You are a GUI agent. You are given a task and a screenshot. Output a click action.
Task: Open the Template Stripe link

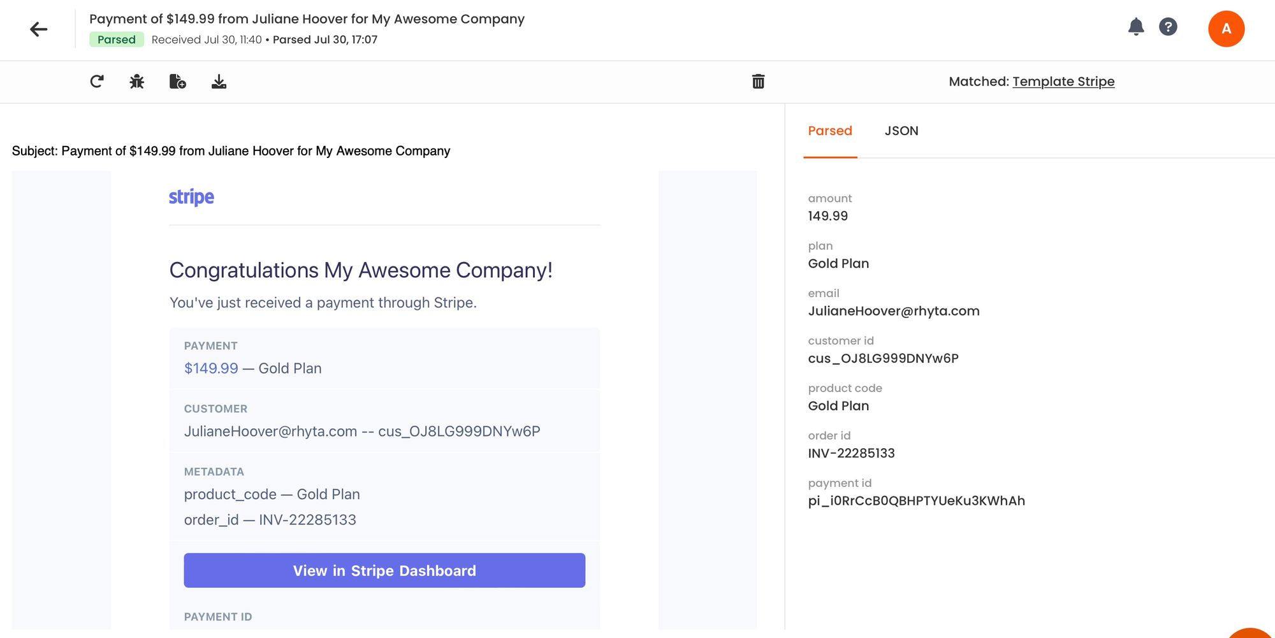pos(1063,82)
